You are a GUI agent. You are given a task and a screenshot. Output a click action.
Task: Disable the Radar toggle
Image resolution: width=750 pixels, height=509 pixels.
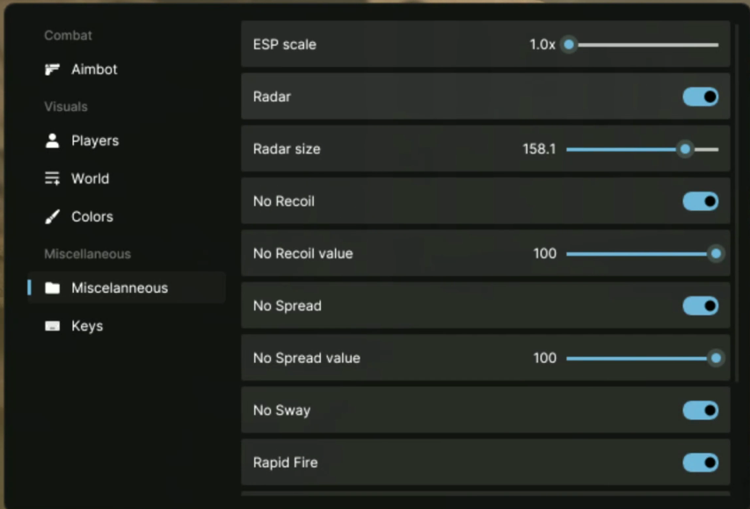700,97
